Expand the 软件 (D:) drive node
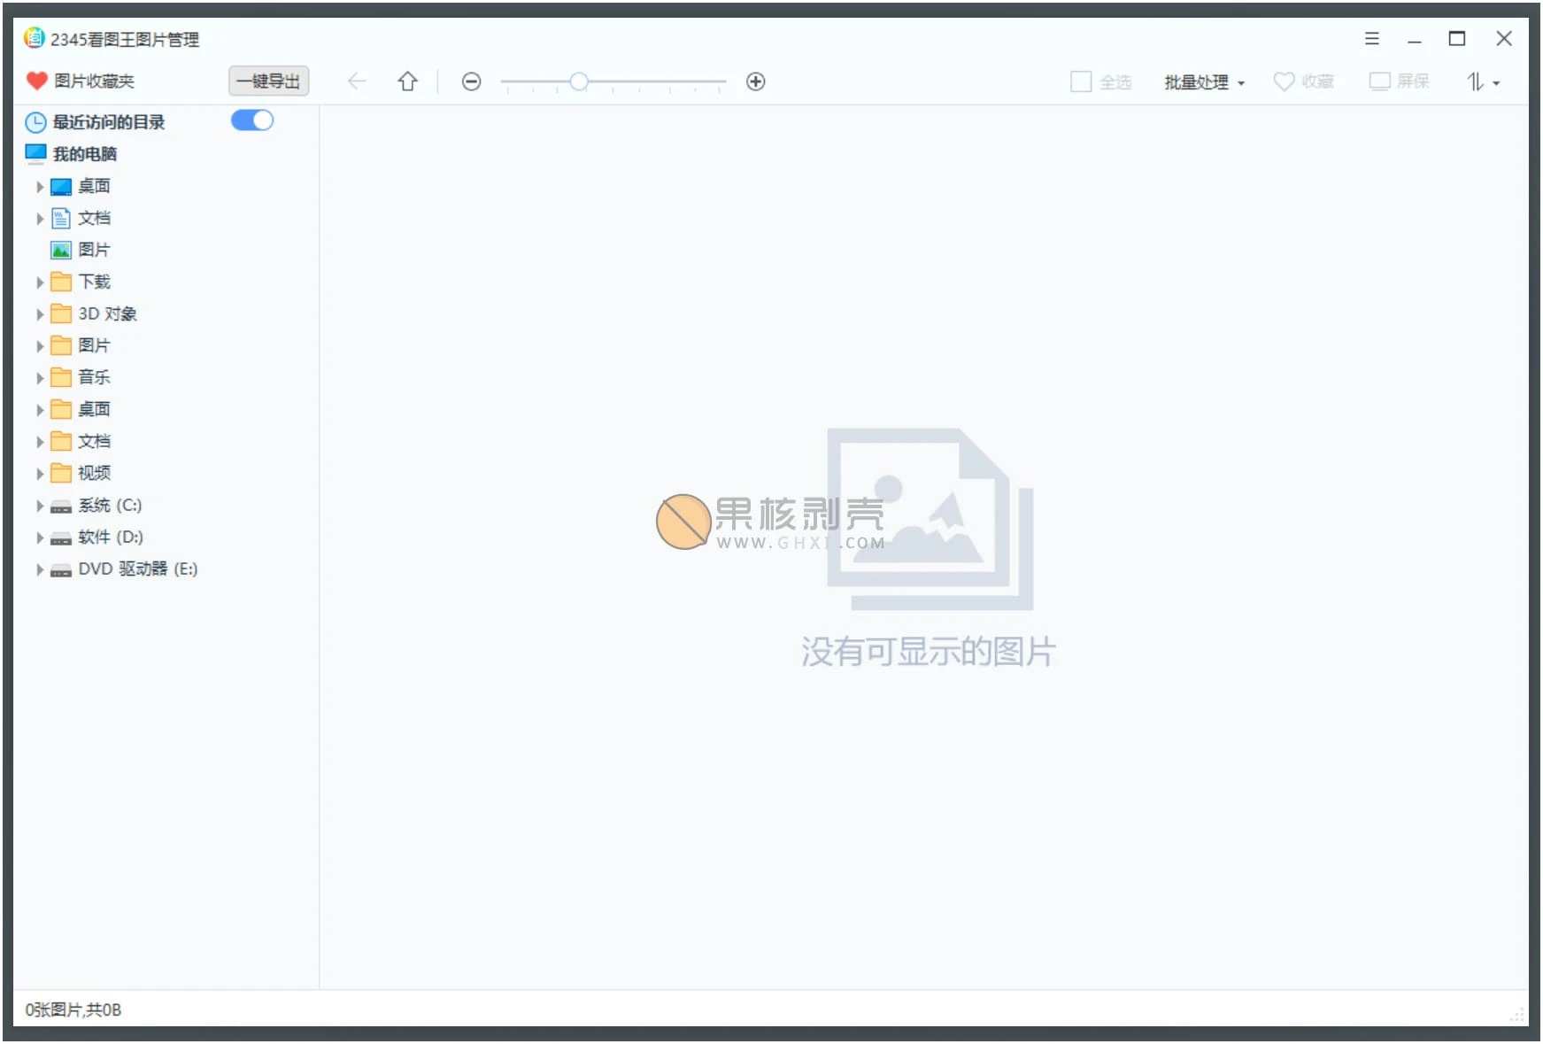Image resolution: width=1543 pixels, height=1044 pixels. [40, 537]
